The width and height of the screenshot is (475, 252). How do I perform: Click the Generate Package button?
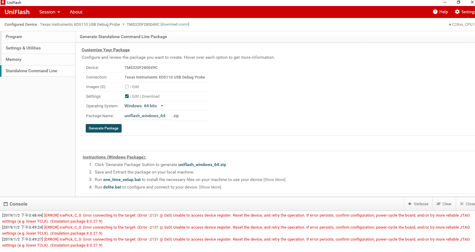(x=103, y=128)
